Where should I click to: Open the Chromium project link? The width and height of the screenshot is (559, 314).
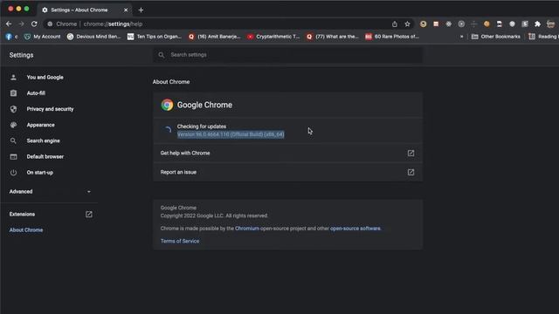(x=247, y=229)
